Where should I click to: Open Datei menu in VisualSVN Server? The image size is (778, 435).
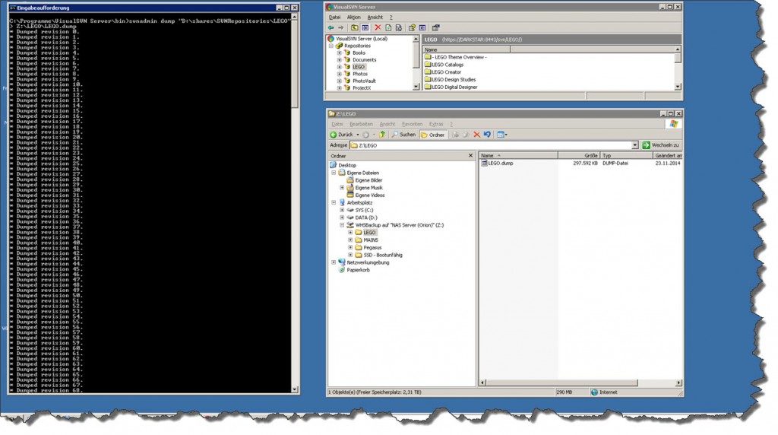(335, 17)
